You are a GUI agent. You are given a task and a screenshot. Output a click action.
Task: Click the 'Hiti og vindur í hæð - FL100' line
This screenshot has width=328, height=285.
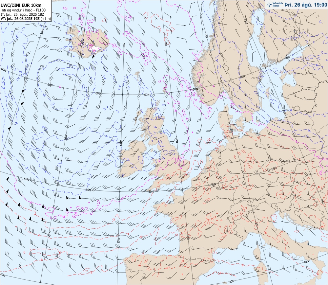coord(23,10)
